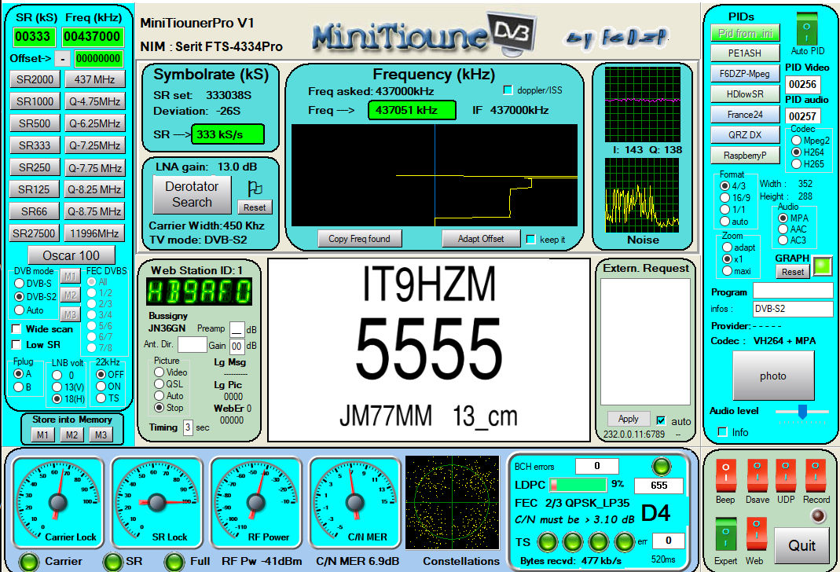The image size is (840, 572).
Task: Enable the Info checkbox
Action: click(x=723, y=431)
